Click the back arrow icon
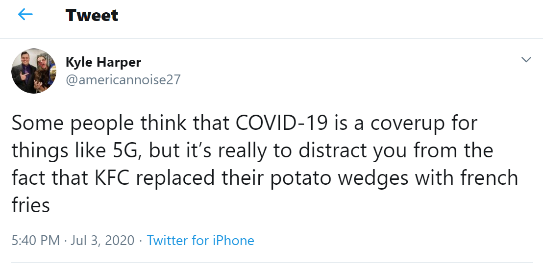Viewport: 543px width, 273px height. coord(25,15)
